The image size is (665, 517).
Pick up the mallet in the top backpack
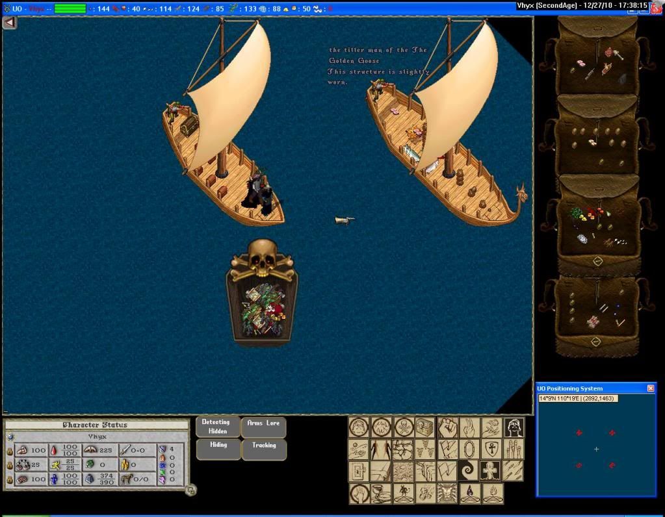pos(618,55)
